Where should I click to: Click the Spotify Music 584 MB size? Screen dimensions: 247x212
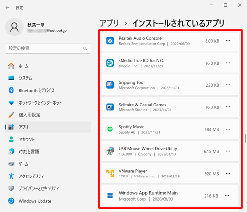(212, 129)
